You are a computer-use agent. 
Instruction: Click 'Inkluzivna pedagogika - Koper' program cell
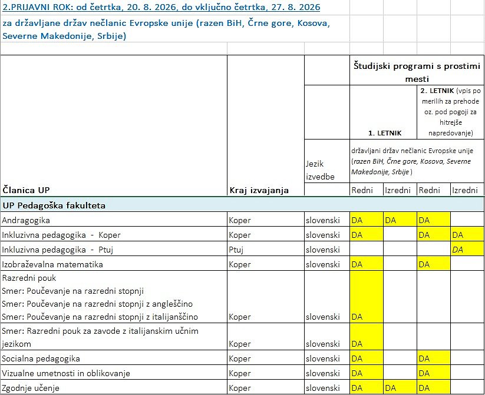click(114, 234)
